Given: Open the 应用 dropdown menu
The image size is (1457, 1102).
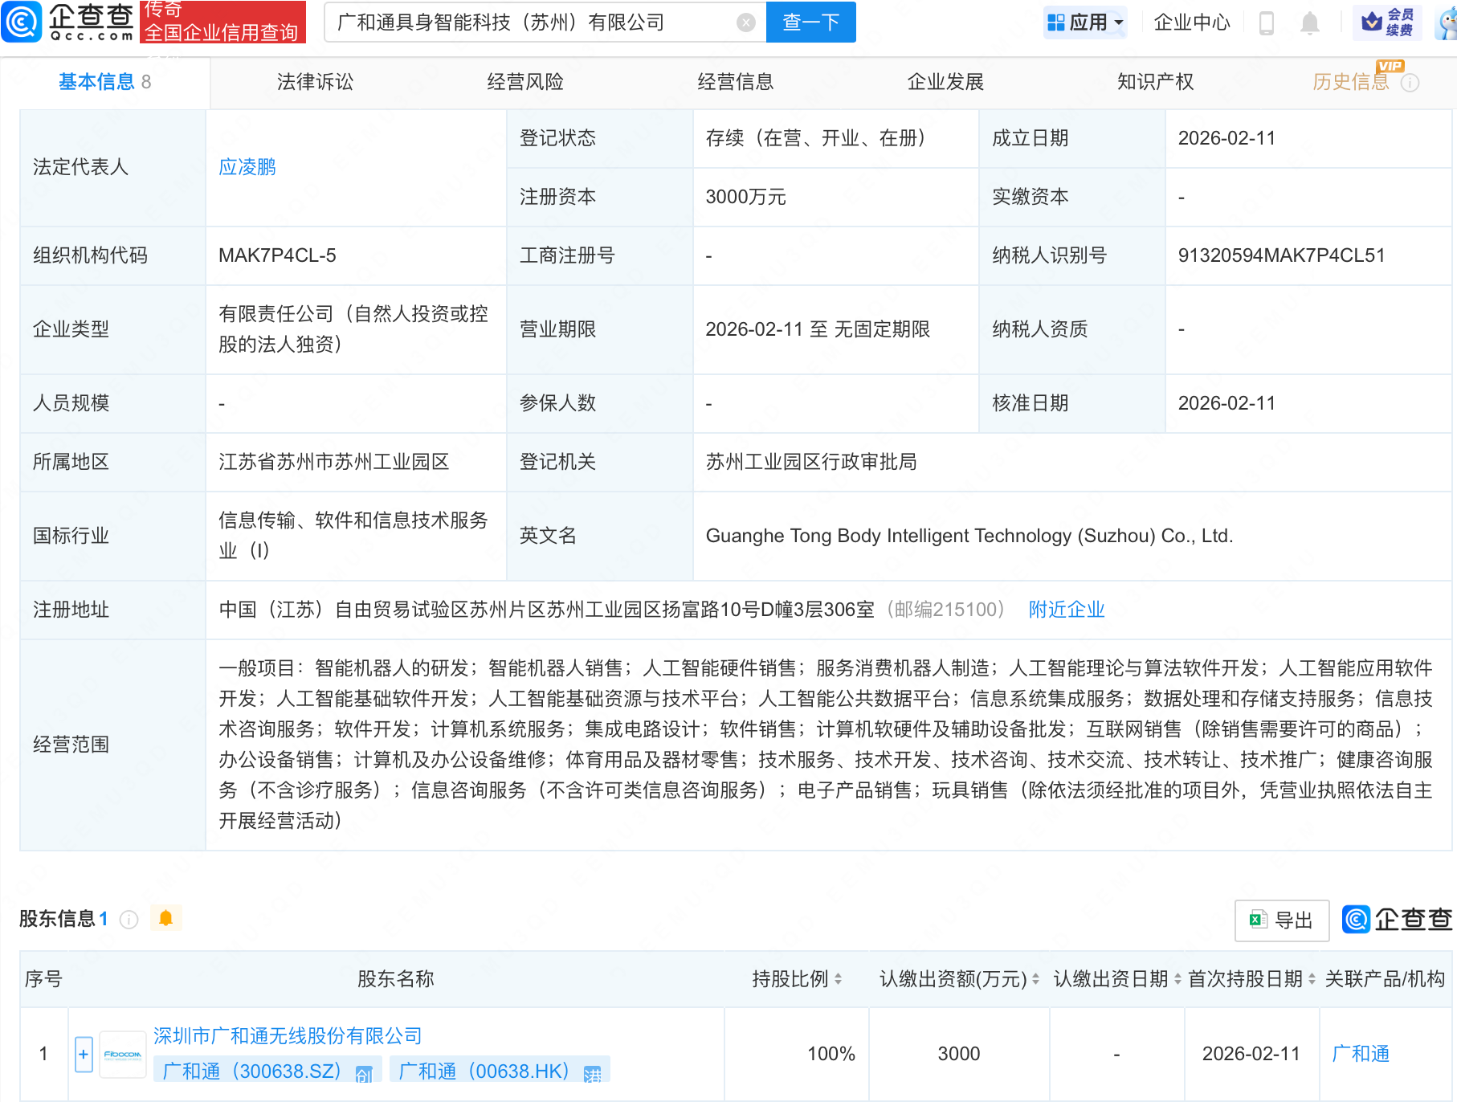Looking at the screenshot, I should [1086, 22].
